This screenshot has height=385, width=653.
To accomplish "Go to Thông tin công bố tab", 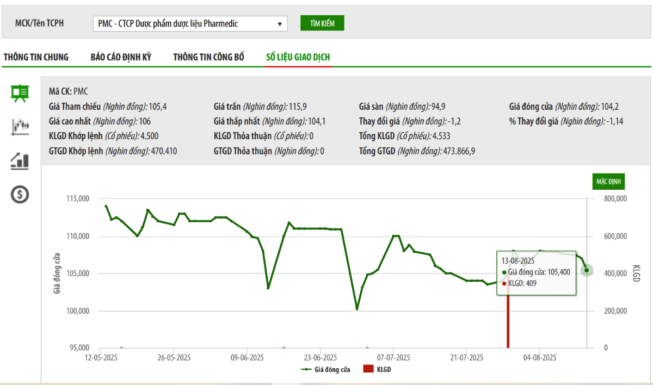I will tap(208, 57).
